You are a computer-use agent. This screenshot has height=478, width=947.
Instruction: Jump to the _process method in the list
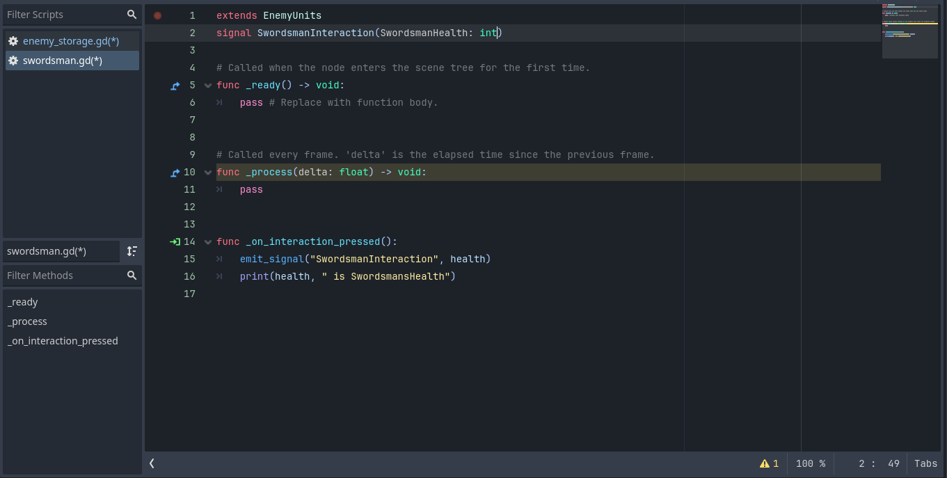(27, 321)
